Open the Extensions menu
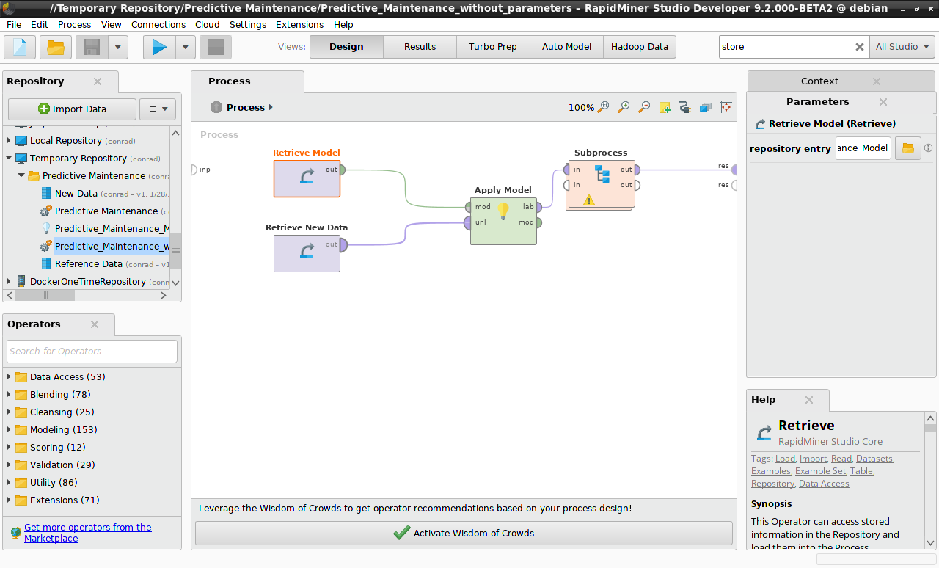Screen dimensions: 939x568 click(299, 24)
